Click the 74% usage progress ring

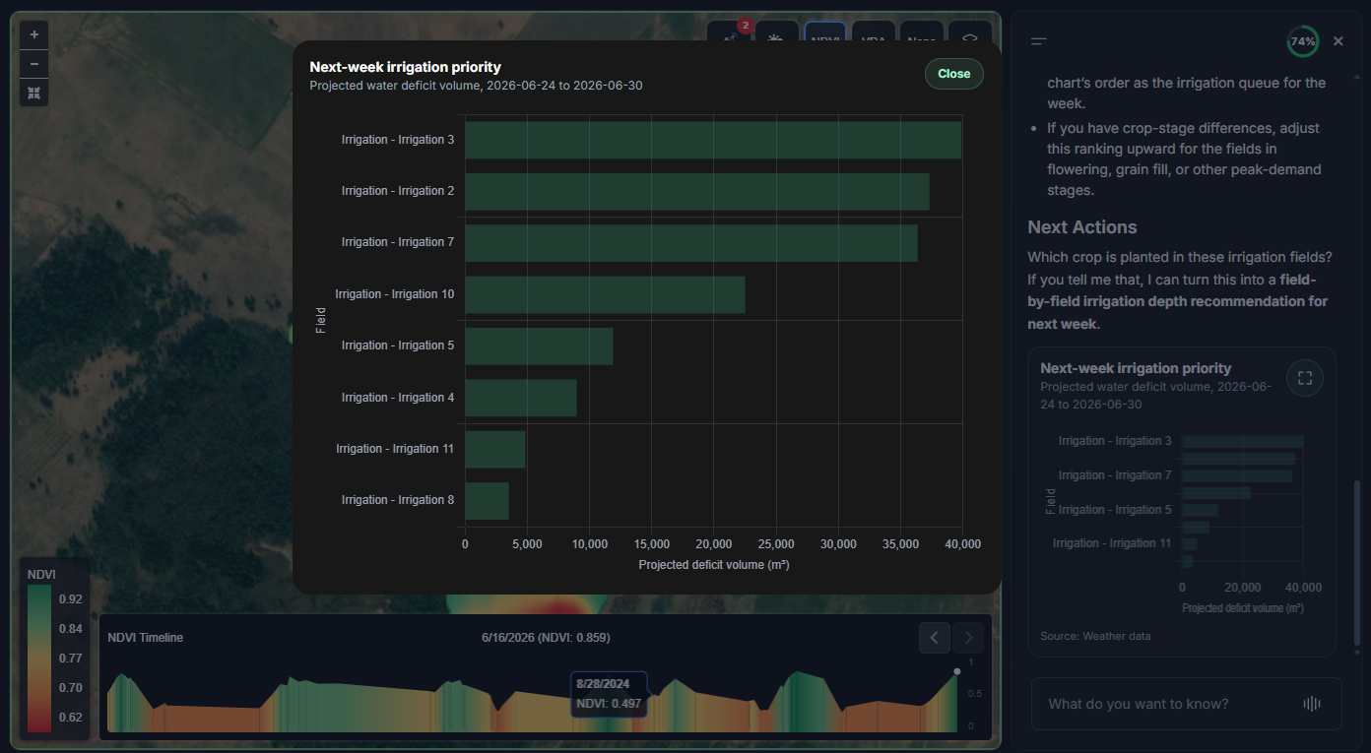(1302, 41)
